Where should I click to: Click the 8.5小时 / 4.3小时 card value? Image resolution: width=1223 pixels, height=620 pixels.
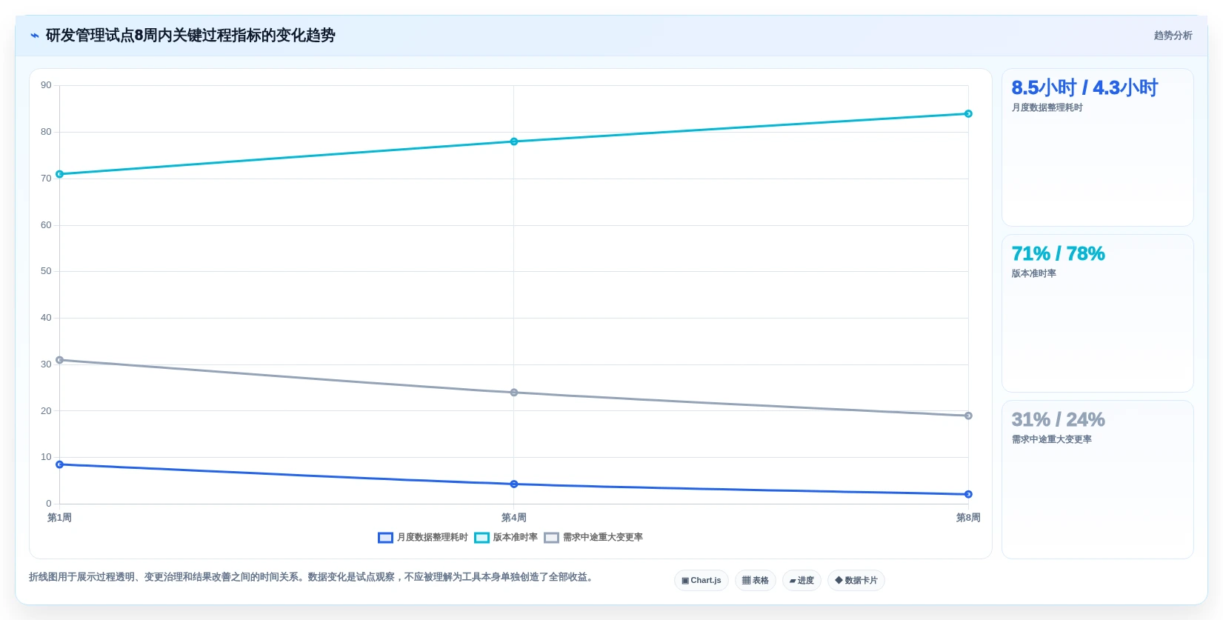[1084, 88]
